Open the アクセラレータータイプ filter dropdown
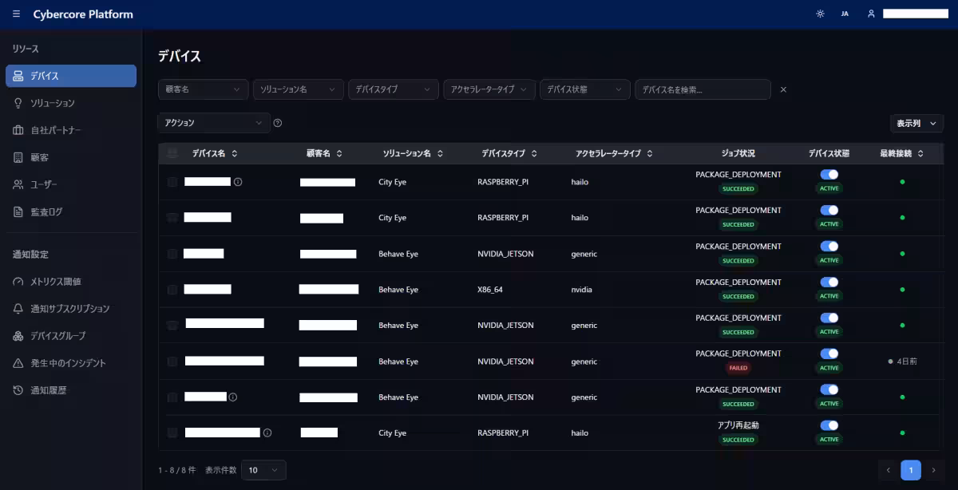The width and height of the screenshot is (958, 490). (489, 89)
